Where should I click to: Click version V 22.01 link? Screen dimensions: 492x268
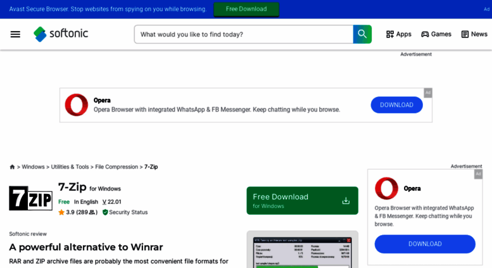tap(111, 201)
